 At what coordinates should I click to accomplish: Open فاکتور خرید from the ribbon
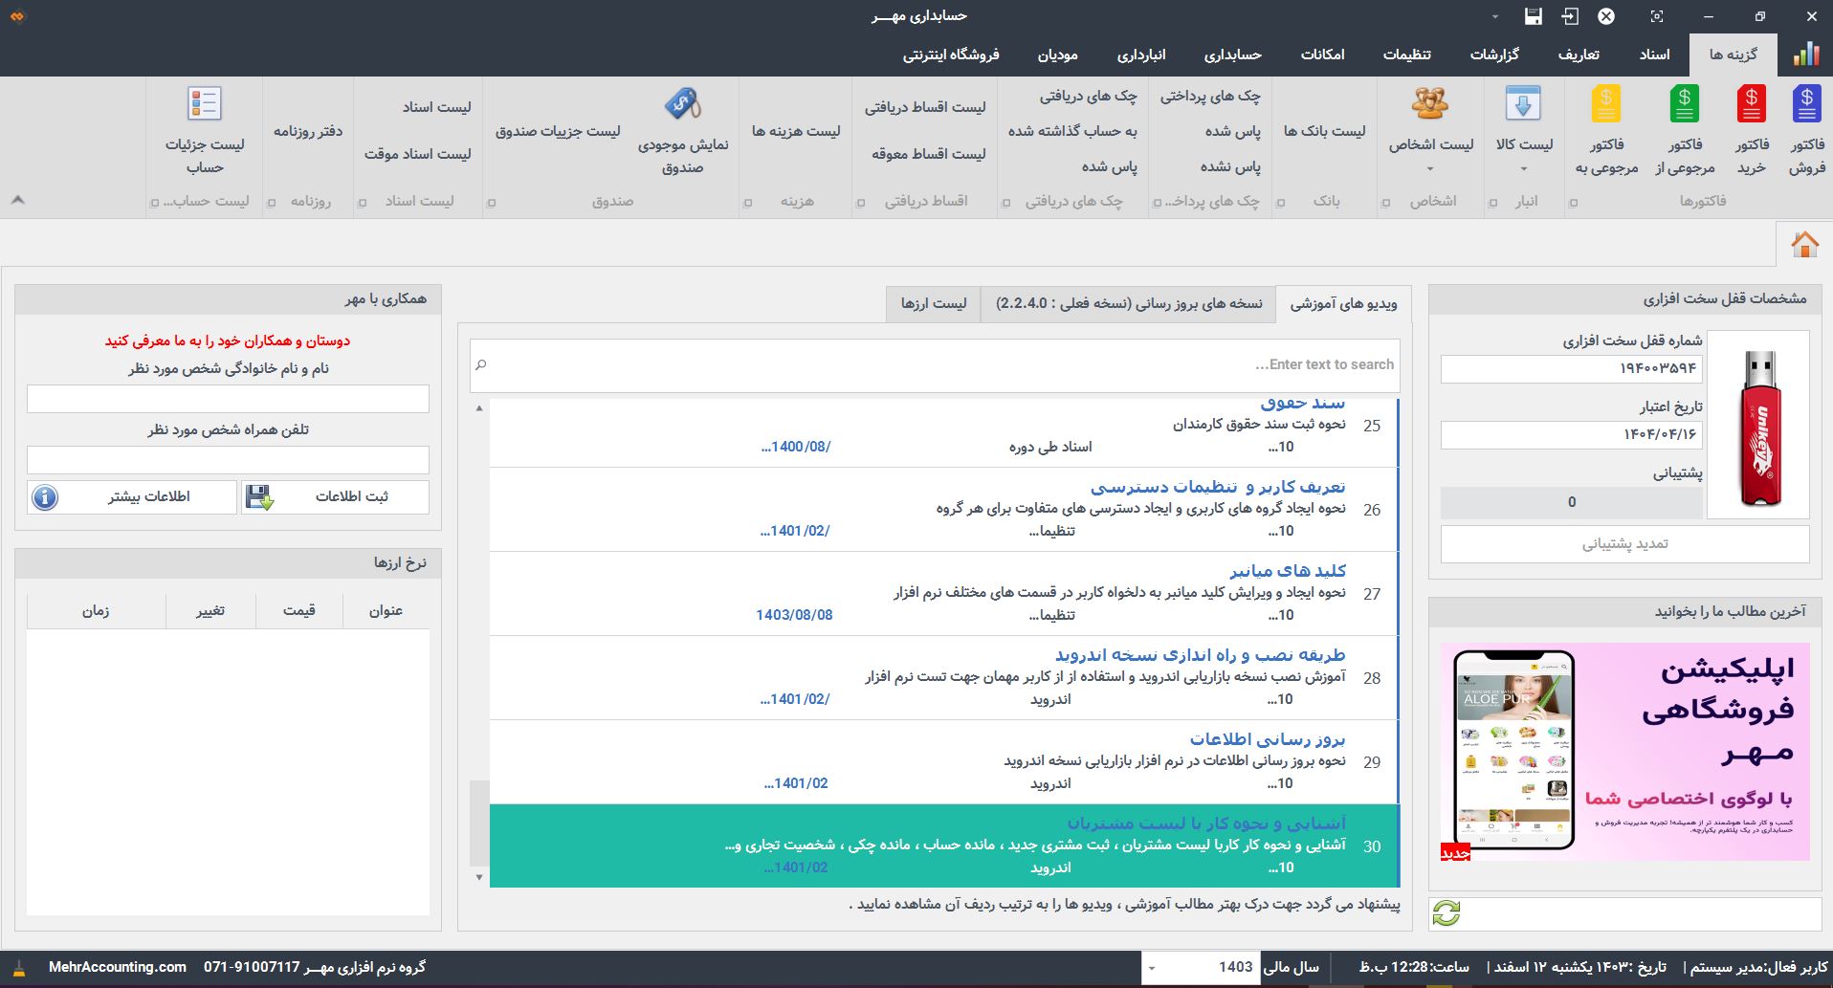tap(1751, 102)
